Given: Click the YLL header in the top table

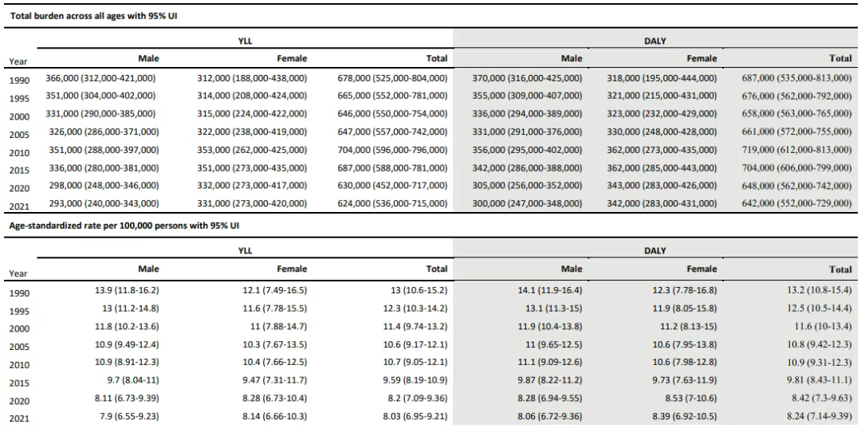Looking at the screenshot, I should (246, 40).
